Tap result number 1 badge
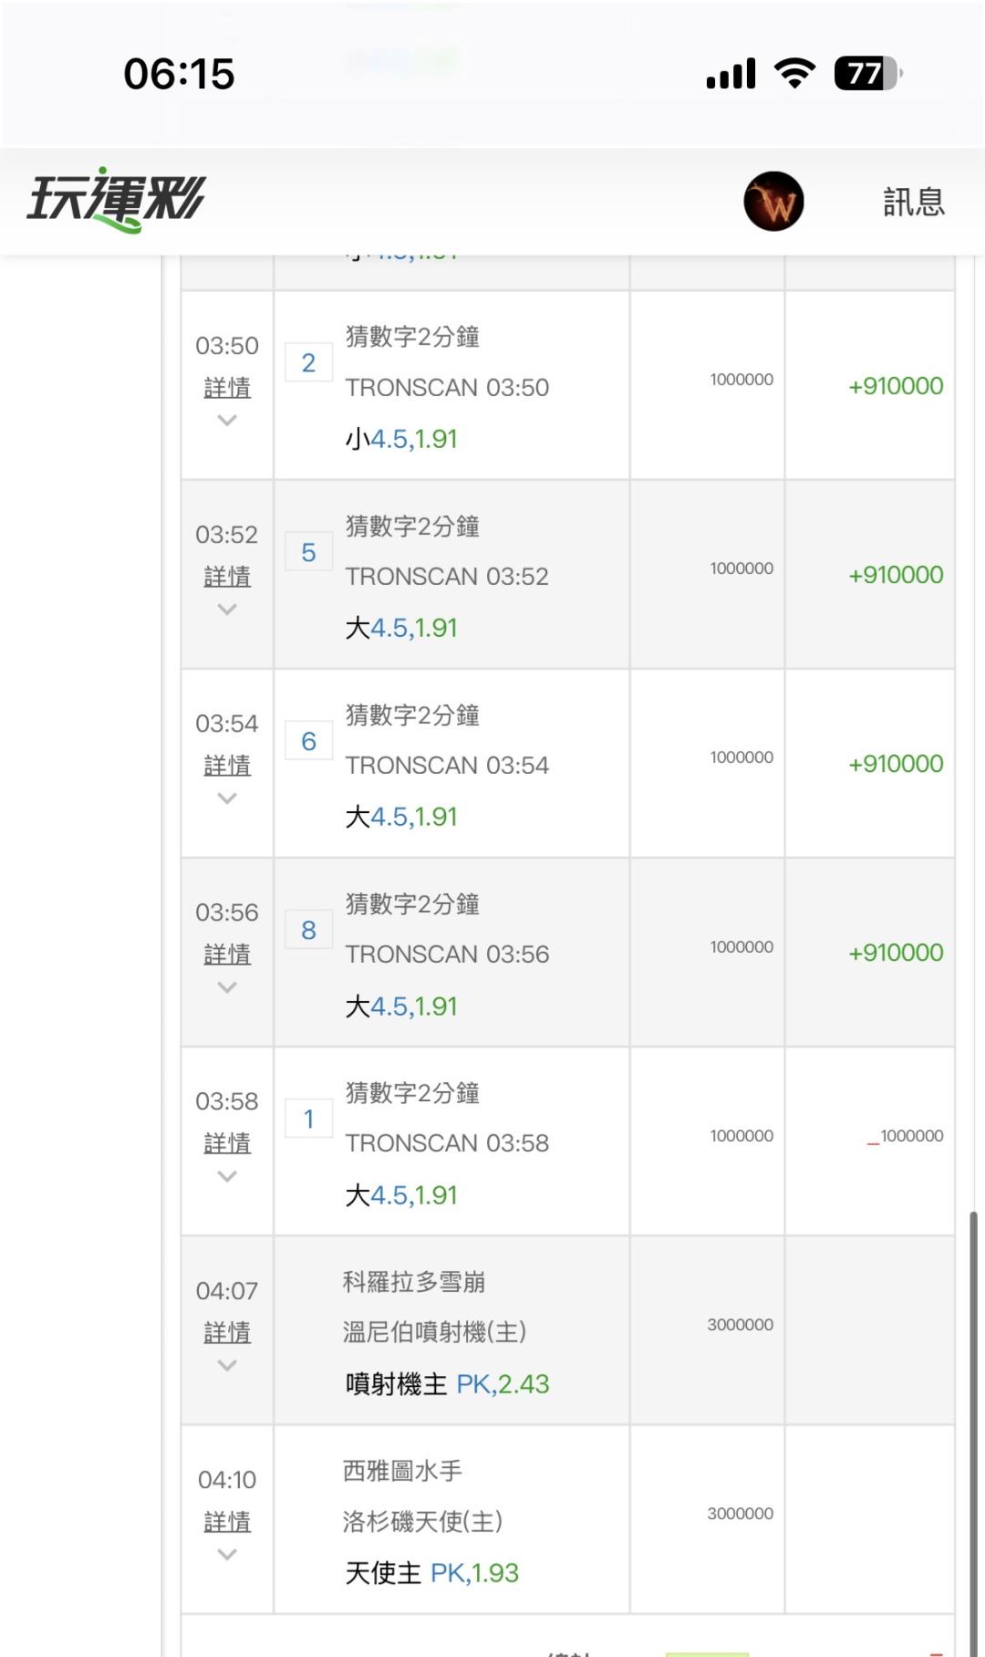Image resolution: width=985 pixels, height=1657 pixels. 308,1119
